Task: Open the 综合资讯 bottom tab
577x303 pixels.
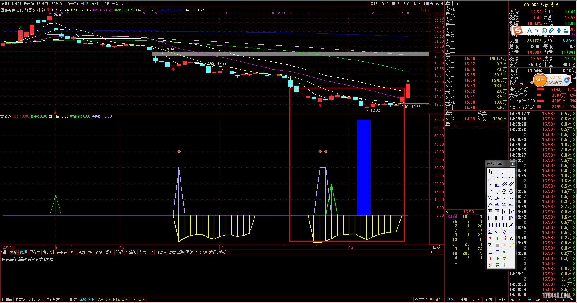Action: pyautogui.click(x=103, y=300)
